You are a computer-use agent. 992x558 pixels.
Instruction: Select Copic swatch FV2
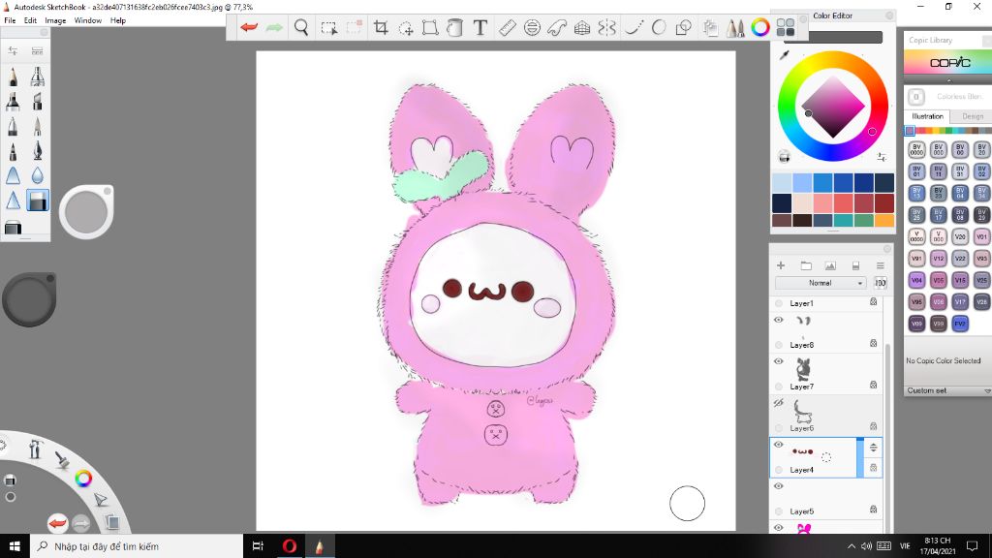(x=960, y=324)
